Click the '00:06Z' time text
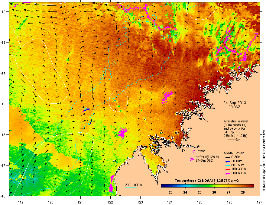The height and width of the screenshot is (205, 266). tap(235, 107)
